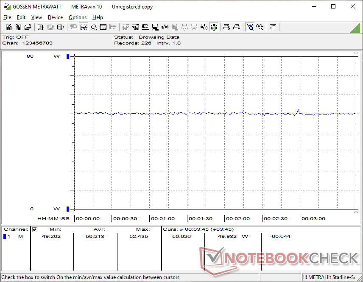Open the File menu
Image resolution: width=363 pixels, height=282 pixels.
(x=7, y=17)
